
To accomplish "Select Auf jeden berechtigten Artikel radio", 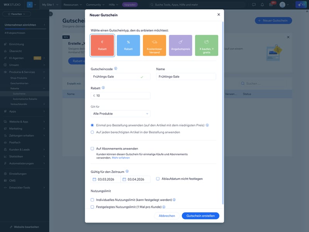I will (92, 132).
